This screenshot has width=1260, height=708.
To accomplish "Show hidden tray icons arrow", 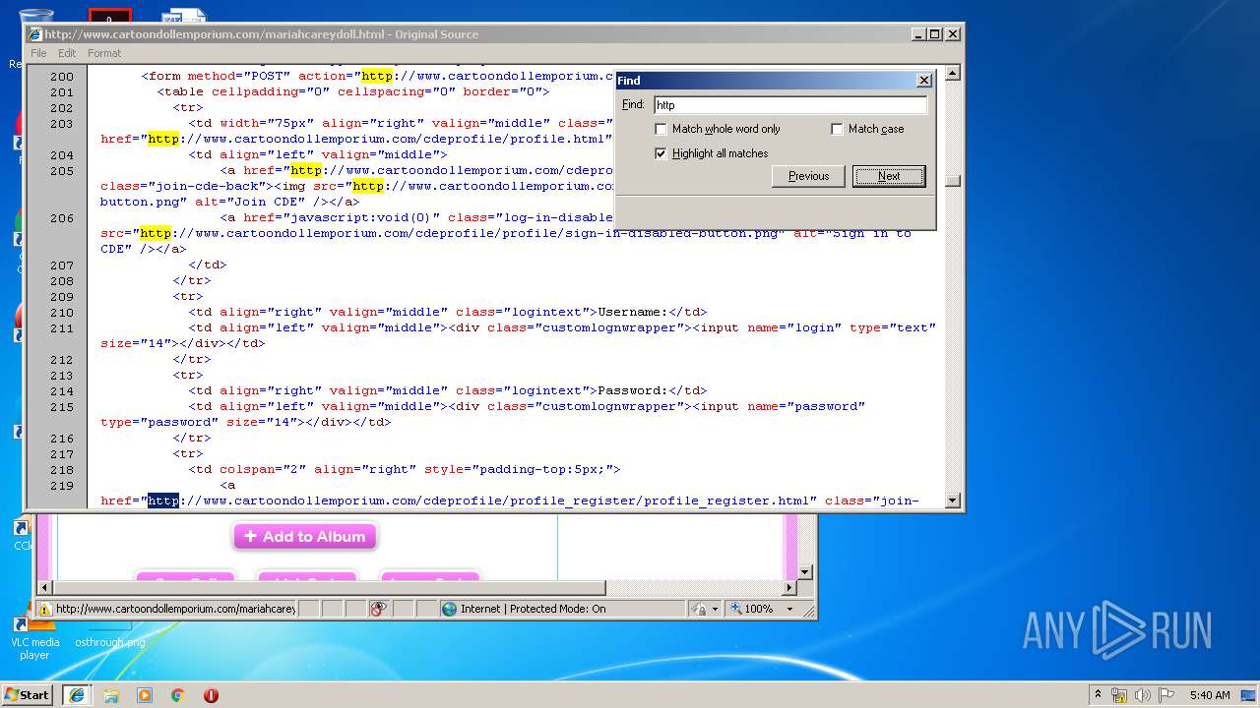I will coord(1098,694).
